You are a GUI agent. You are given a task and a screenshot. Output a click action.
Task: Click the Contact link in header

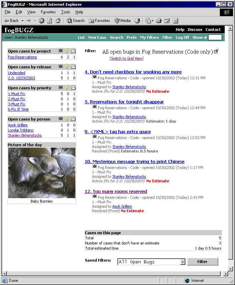point(213,30)
